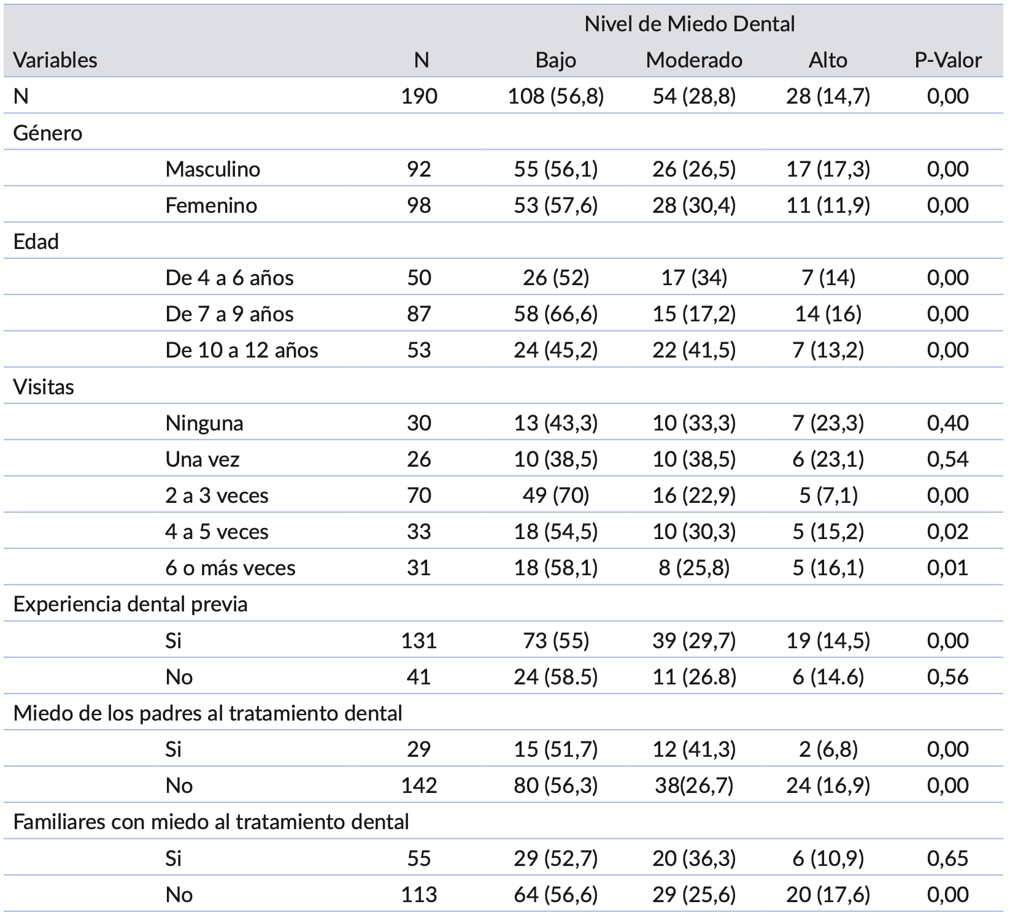1010x915 pixels.
Task: Click the Variables column header
Action: click(x=55, y=60)
